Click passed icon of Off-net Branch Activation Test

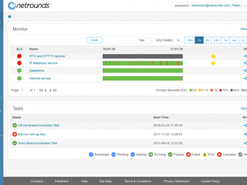click(15, 125)
